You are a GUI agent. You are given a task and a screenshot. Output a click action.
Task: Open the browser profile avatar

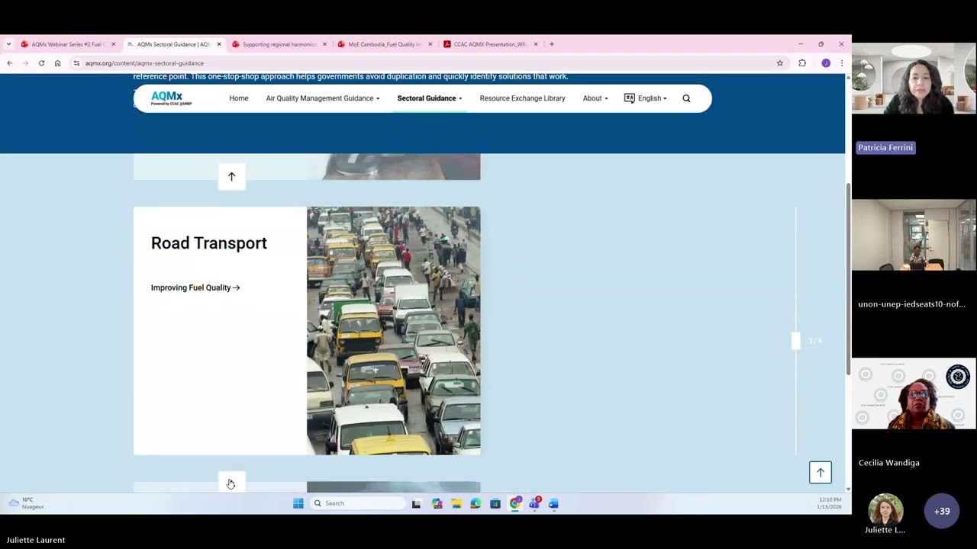click(x=826, y=63)
